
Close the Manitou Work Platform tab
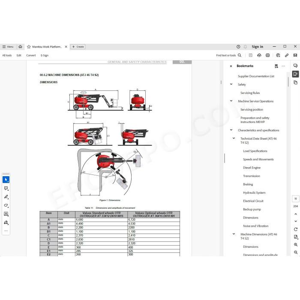66,47
